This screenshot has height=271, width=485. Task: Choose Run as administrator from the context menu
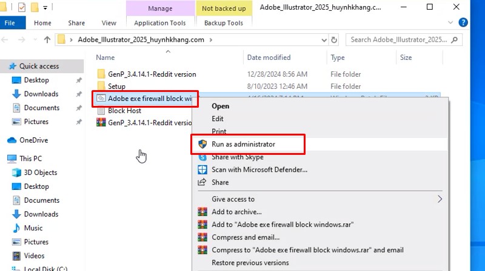click(243, 144)
